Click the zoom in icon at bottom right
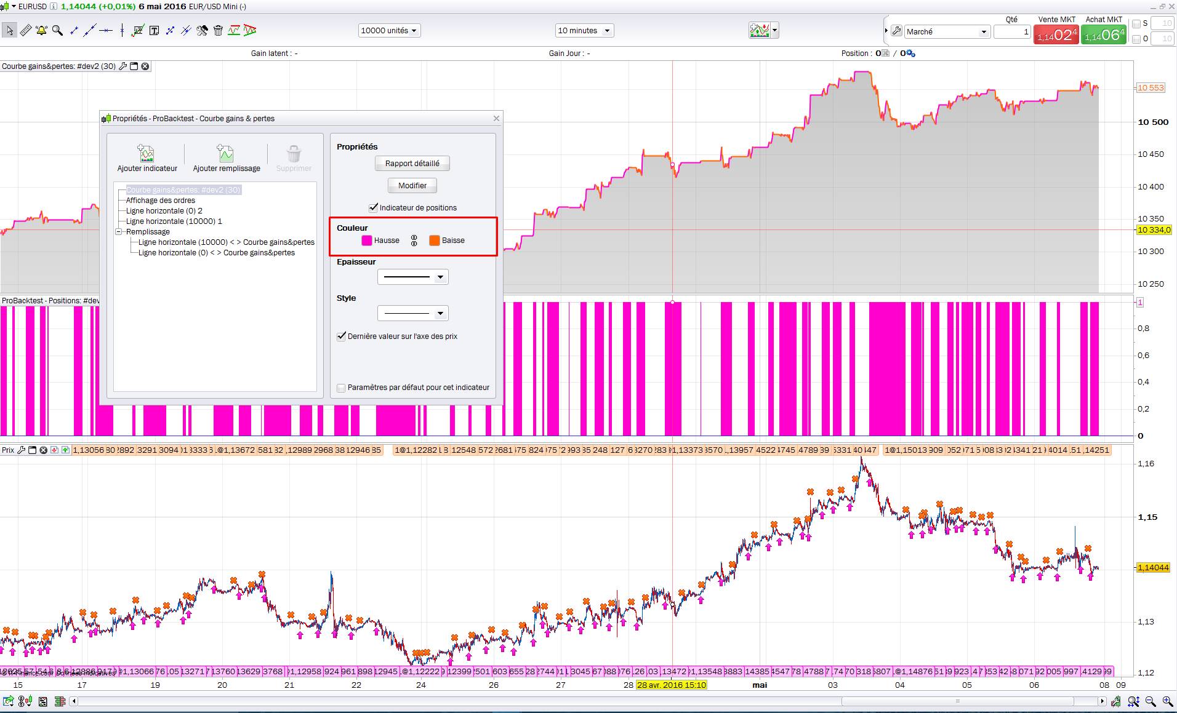 pos(1167,701)
